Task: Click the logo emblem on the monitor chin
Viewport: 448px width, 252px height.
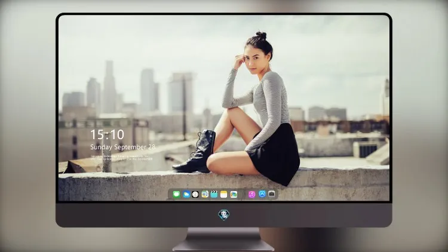Action: (x=224, y=215)
